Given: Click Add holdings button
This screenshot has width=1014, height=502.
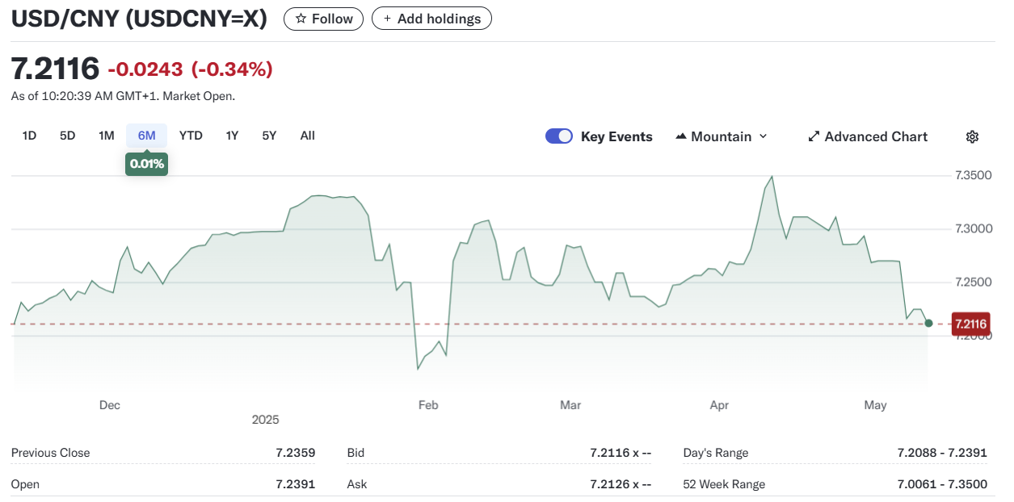Looking at the screenshot, I should point(431,19).
